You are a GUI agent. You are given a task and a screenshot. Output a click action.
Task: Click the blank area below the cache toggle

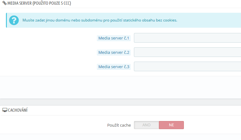[x=120, y=137]
